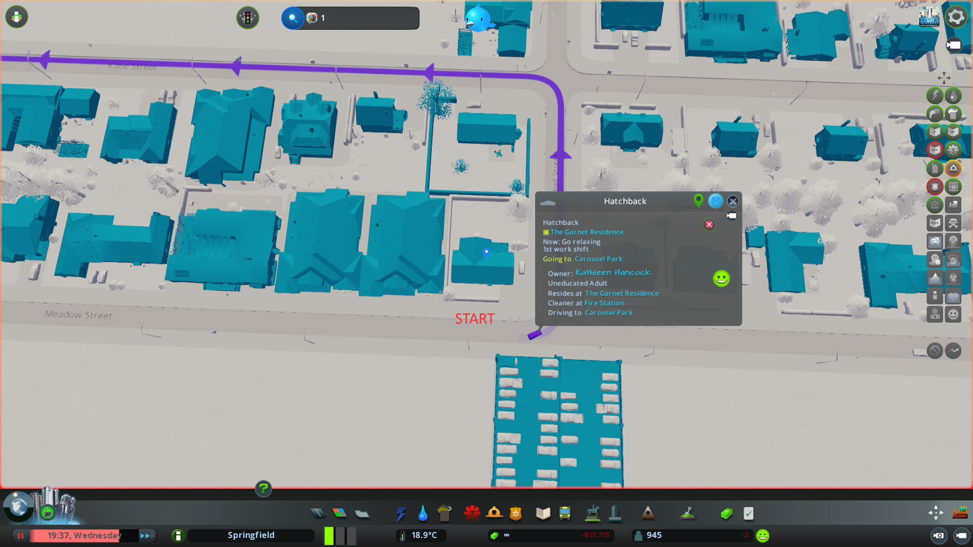
Task: Open the Policies panel (checkmark icon)
Action: [x=749, y=513]
